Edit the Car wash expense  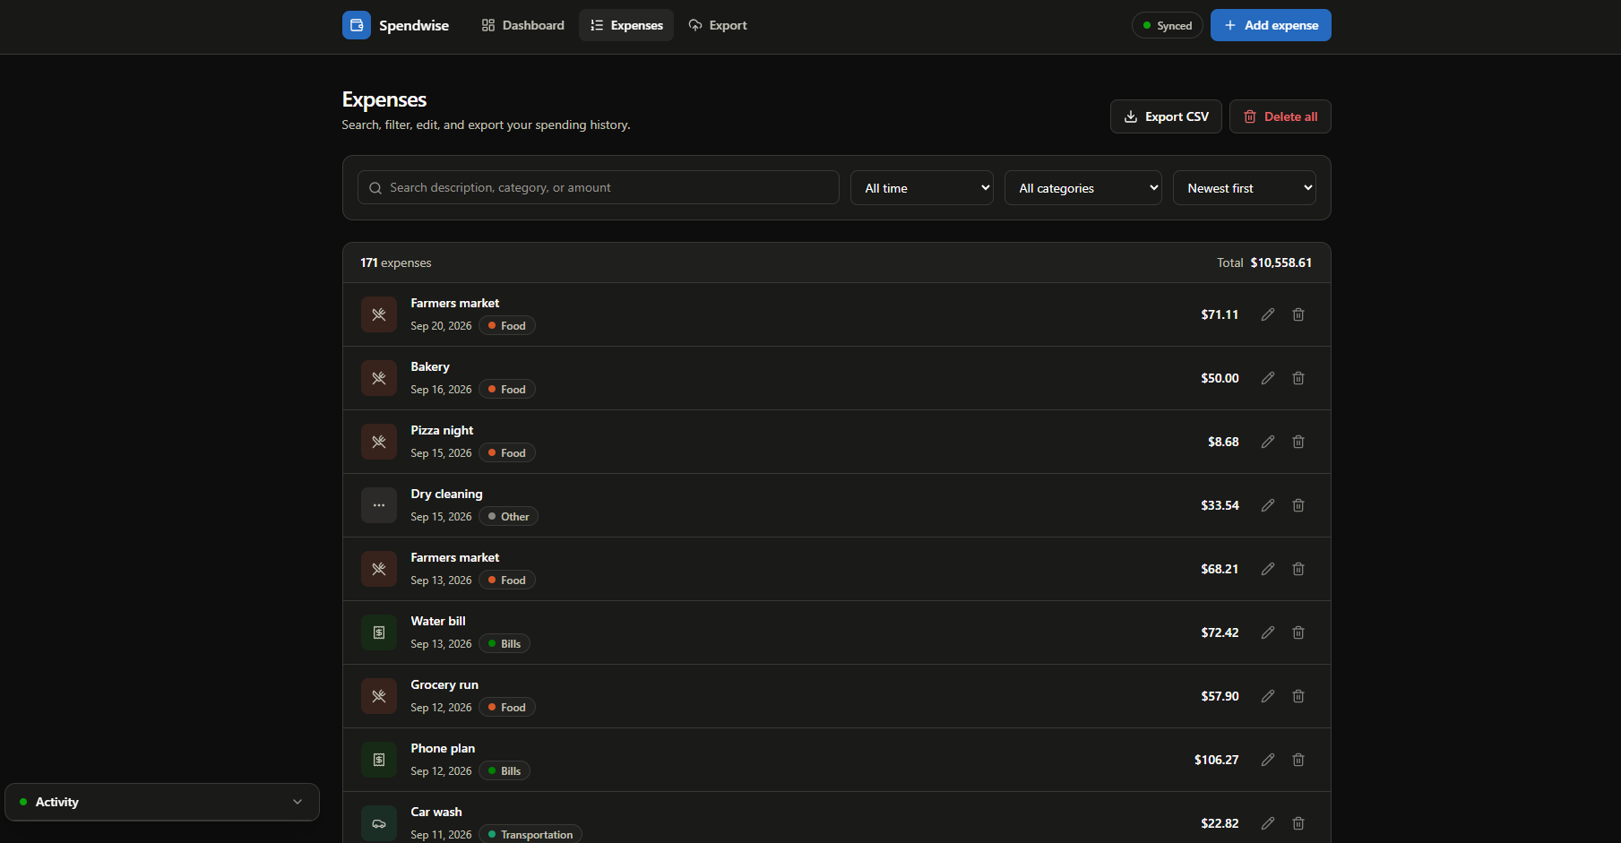pyautogui.click(x=1268, y=823)
